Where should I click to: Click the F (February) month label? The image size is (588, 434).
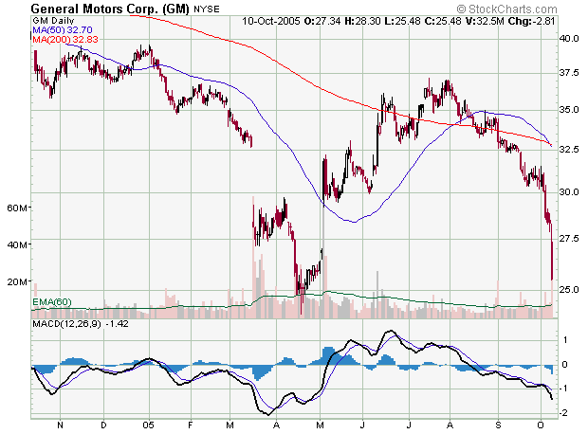point(191,425)
